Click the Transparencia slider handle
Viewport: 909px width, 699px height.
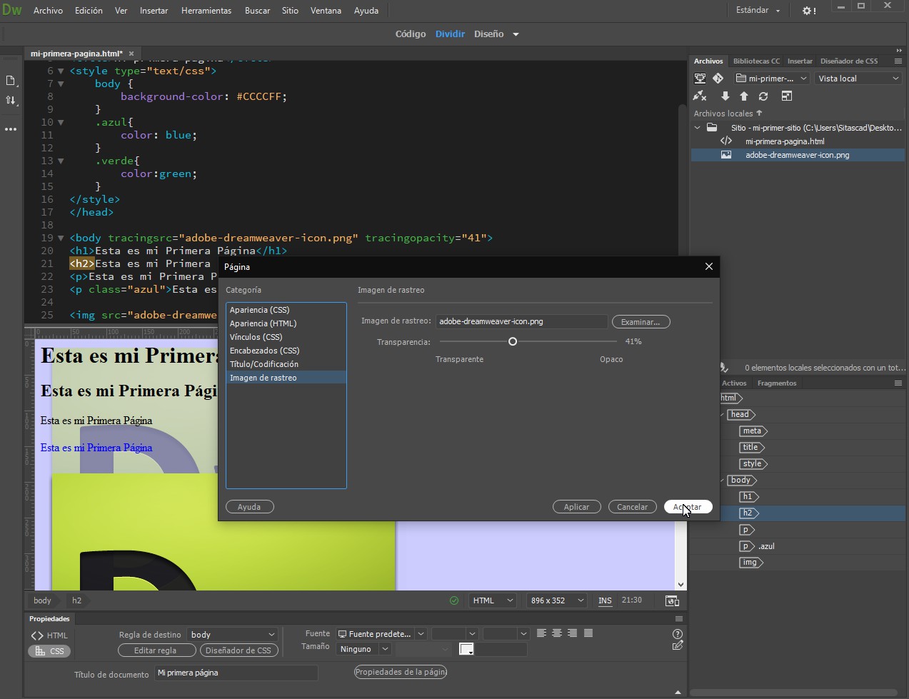tap(512, 342)
